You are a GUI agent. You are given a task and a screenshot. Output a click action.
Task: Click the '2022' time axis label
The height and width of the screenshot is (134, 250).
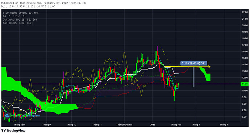pos(153,125)
